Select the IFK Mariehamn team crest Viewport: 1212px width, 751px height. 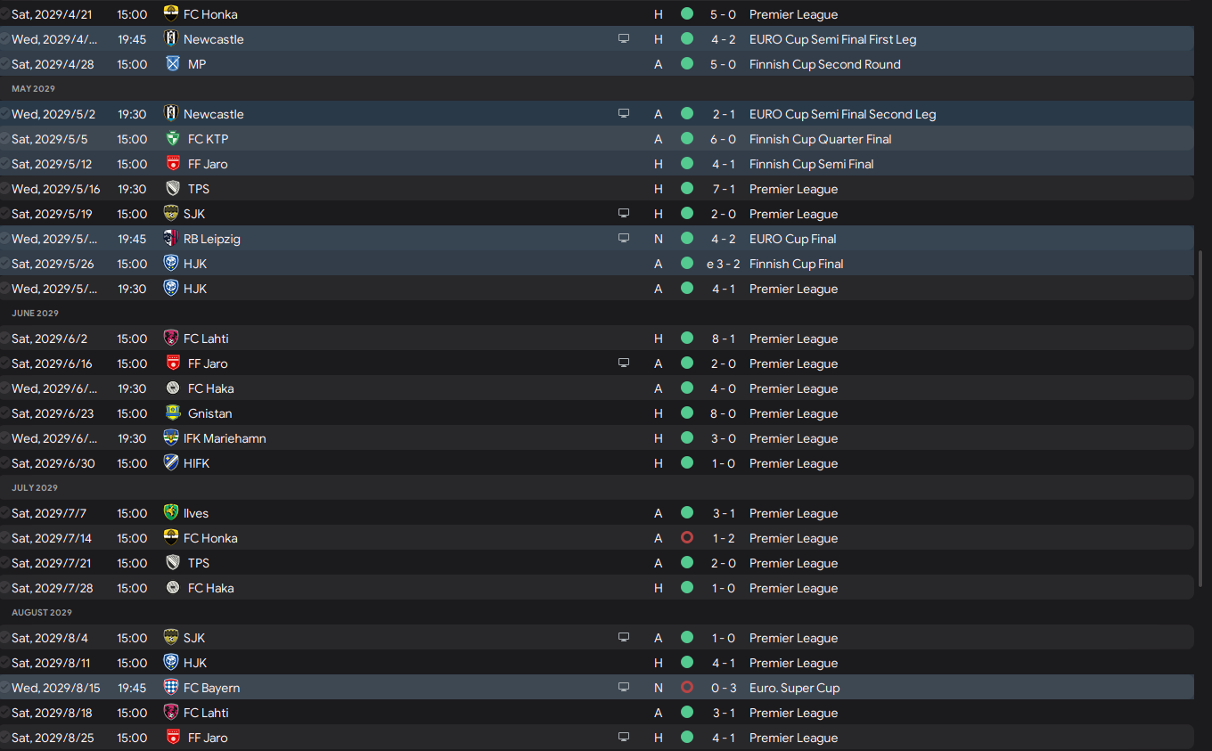pos(171,438)
